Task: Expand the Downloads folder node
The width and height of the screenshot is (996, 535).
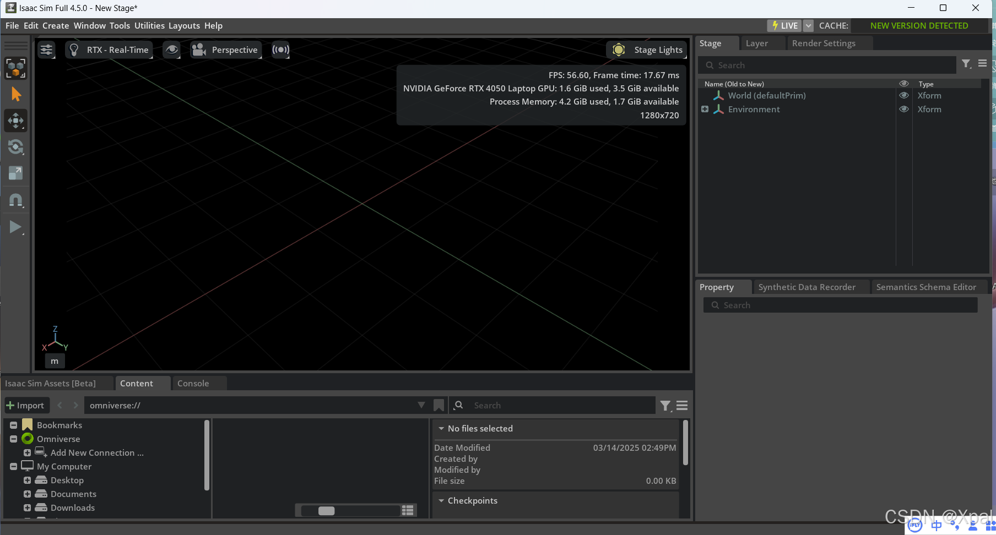Action: point(27,507)
